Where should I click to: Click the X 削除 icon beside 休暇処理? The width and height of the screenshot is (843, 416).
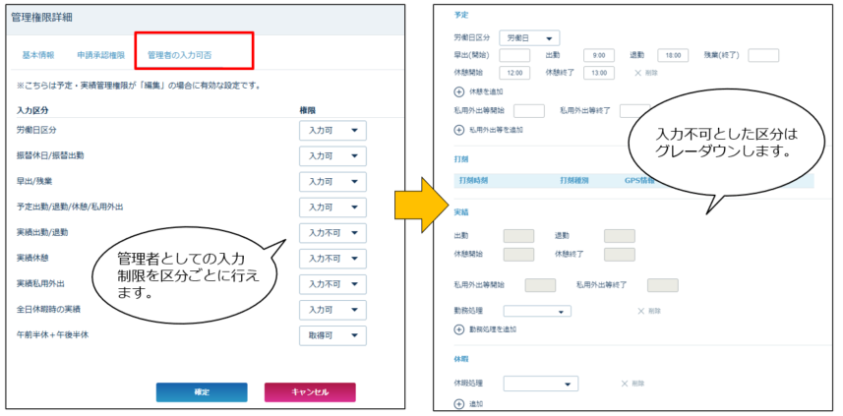click(x=625, y=384)
